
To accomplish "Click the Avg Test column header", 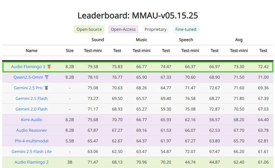I will 263,51.
